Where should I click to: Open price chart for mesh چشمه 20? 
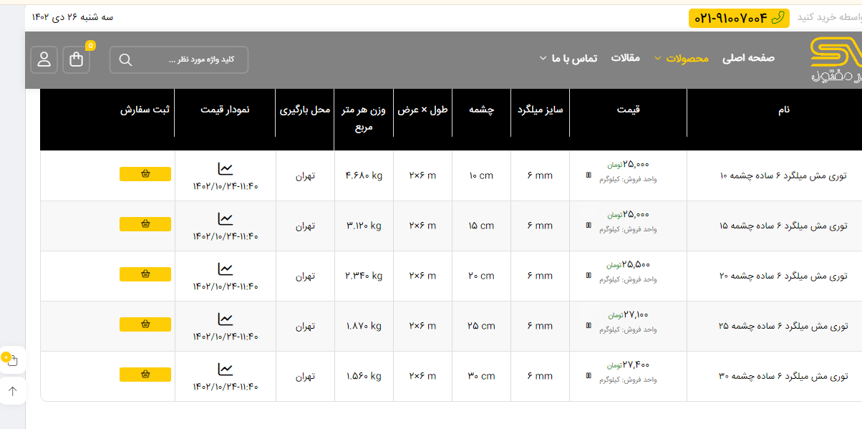click(x=226, y=269)
